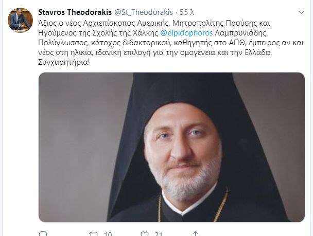Click the word Λαμπρυνιάδης after the mention
This screenshot has width=313, height=236.
coord(241,33)
